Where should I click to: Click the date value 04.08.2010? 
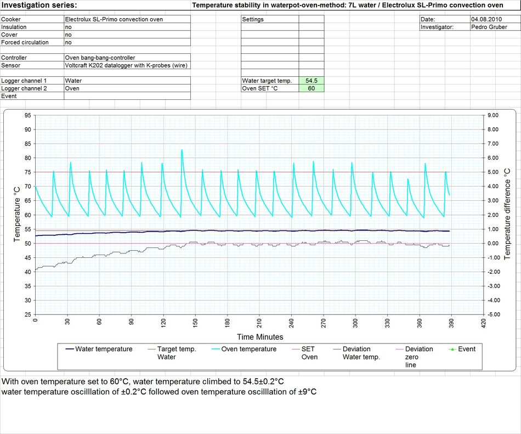495,19
